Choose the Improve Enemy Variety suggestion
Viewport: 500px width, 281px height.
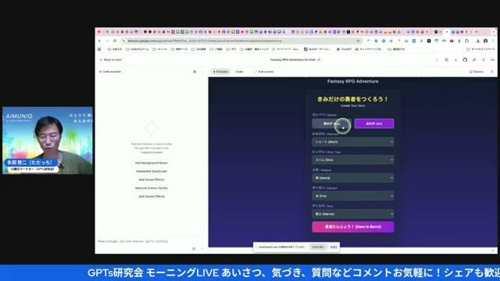[x=152, y=188]
